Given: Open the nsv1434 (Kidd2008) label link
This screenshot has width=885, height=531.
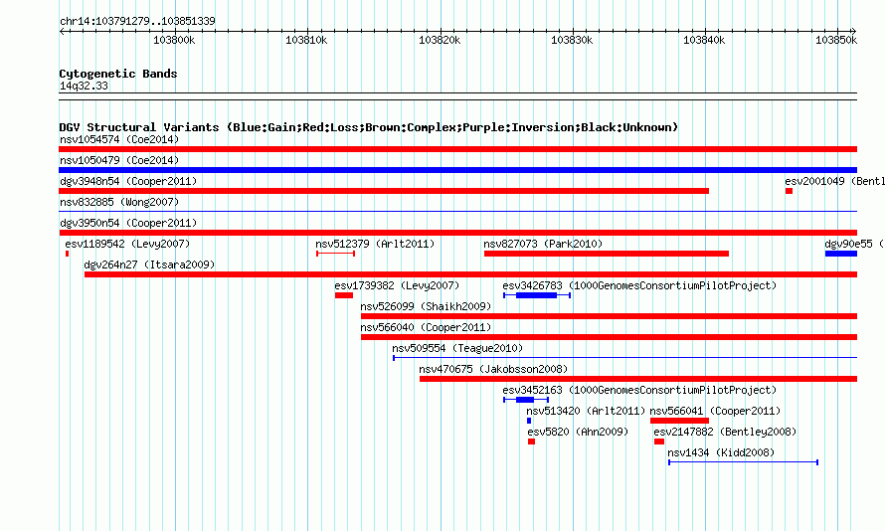Looking at the screenshot, I should (721, 452).
